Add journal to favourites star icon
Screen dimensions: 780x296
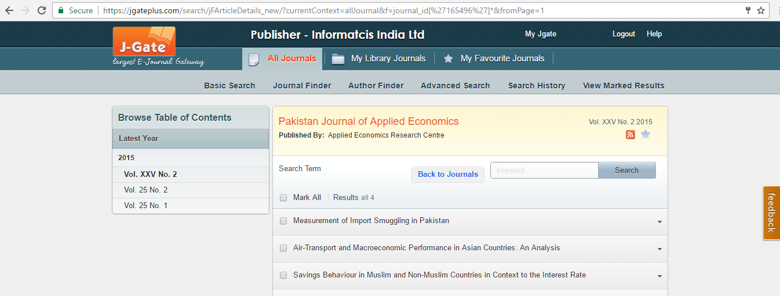646,135
